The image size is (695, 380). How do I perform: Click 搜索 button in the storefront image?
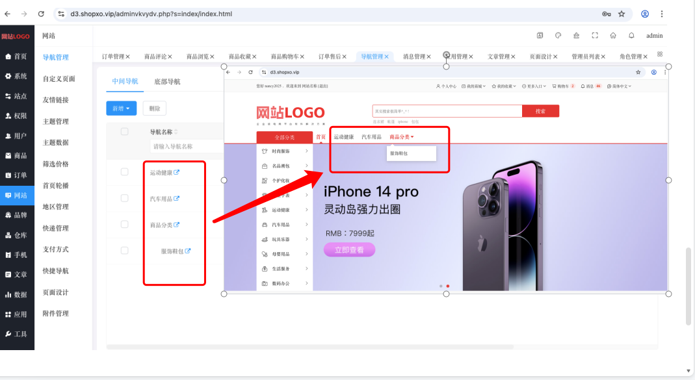pos(540,111)
